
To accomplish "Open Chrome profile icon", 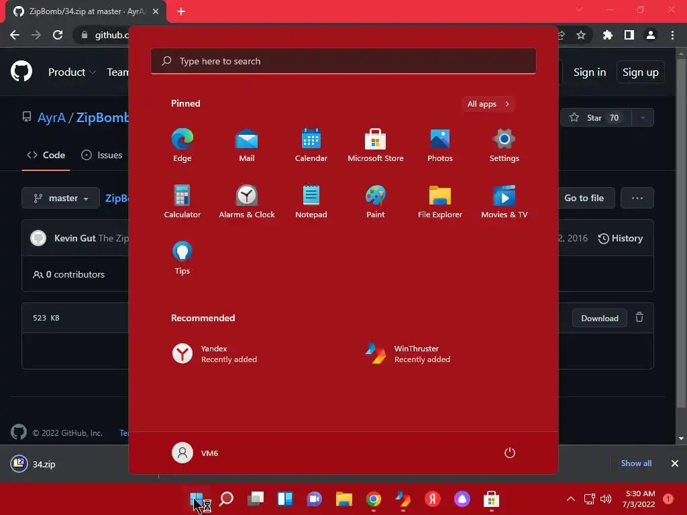I will 651,35.
